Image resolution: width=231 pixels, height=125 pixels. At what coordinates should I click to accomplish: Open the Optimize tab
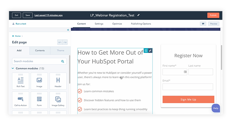pyautogui.click(x=117, y=24)
